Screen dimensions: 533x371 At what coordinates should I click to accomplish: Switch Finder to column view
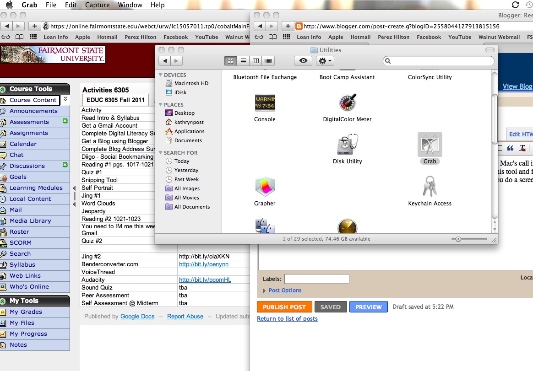pos(256,61)
